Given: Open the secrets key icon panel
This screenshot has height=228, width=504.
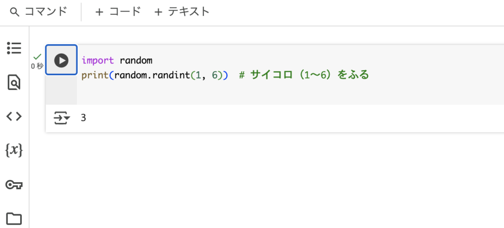Looking at the screenshot, I should (14, 185).
